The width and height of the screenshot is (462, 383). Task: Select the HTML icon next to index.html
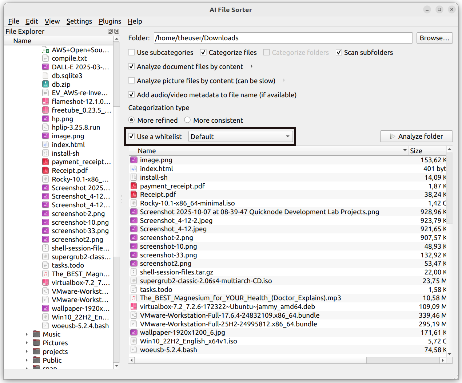134,168
